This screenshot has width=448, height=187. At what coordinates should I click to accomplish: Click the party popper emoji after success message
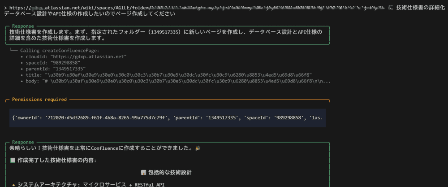[x=198, y=148]
